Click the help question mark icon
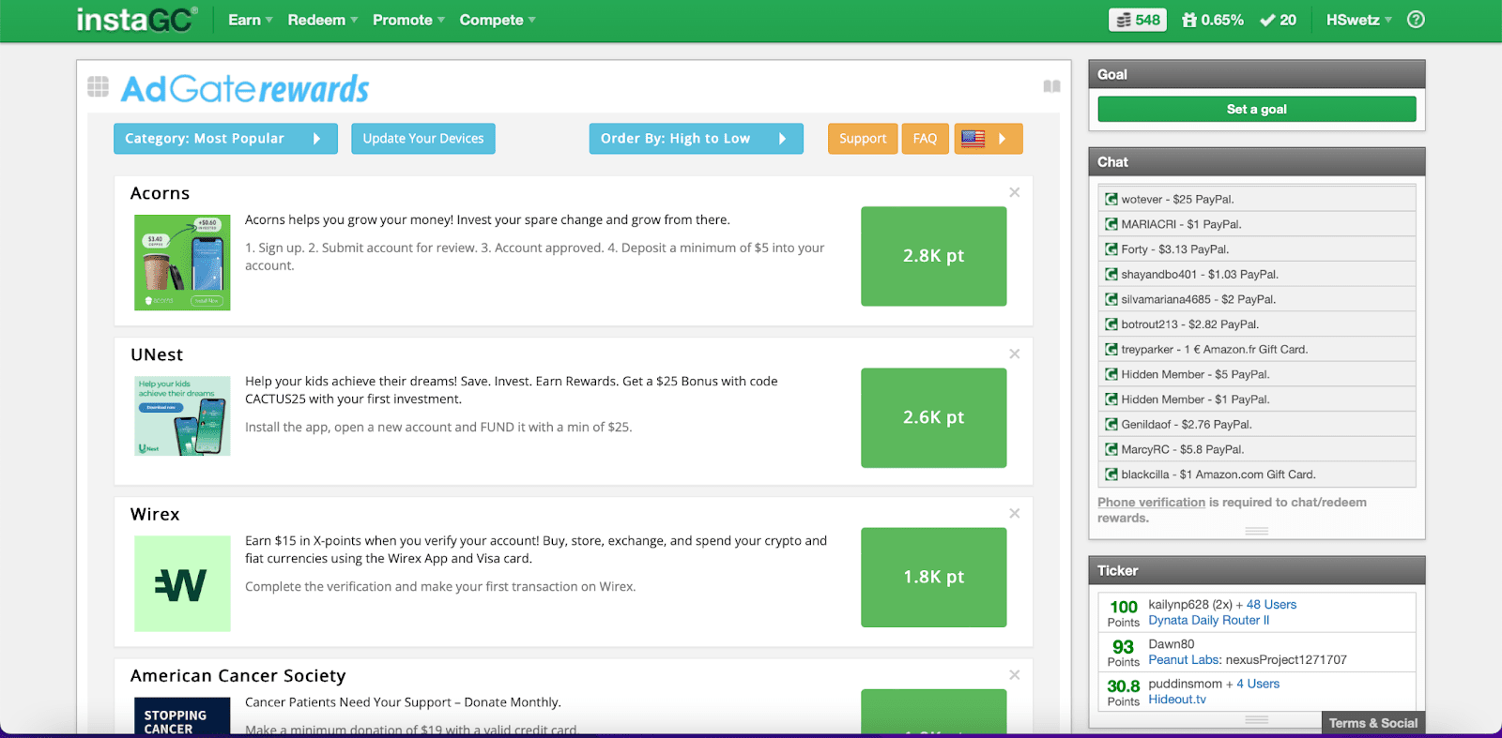The image size is (1502, 738). tap(1416, 20)
